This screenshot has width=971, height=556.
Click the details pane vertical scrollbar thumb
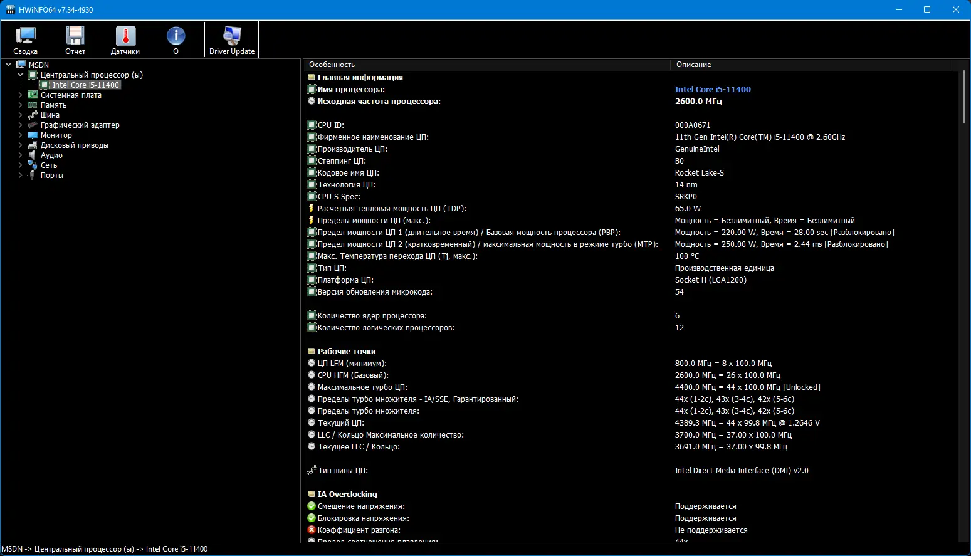click(965, 97)
